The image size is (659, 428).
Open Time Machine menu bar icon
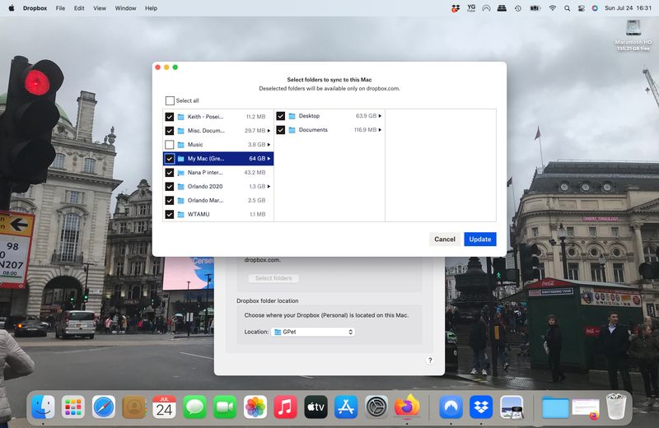[x=517, y=8]
